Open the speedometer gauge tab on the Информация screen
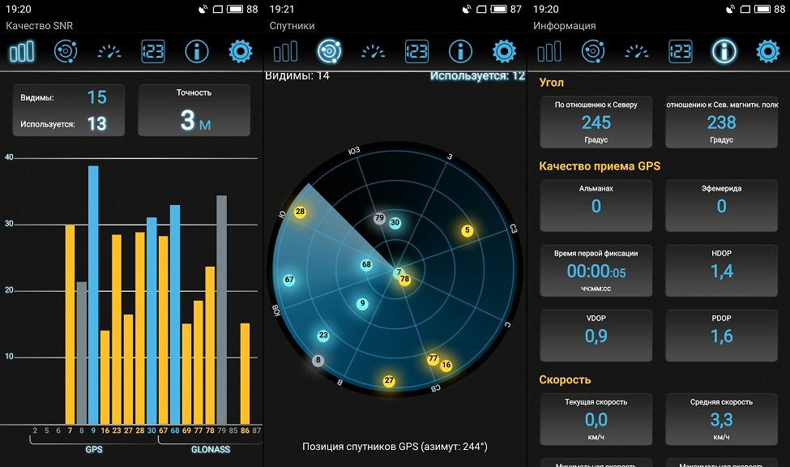This screenshot has width=790, height=467. pos(637,51)
